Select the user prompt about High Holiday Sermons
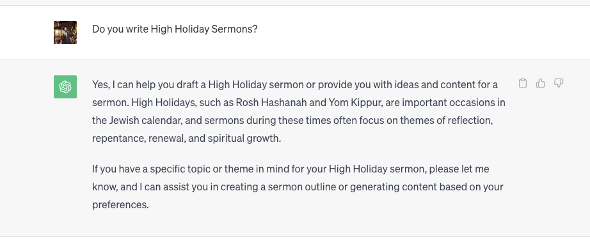Image resolution: width=590 pixels, height=244 pixels. click(175, 29)
